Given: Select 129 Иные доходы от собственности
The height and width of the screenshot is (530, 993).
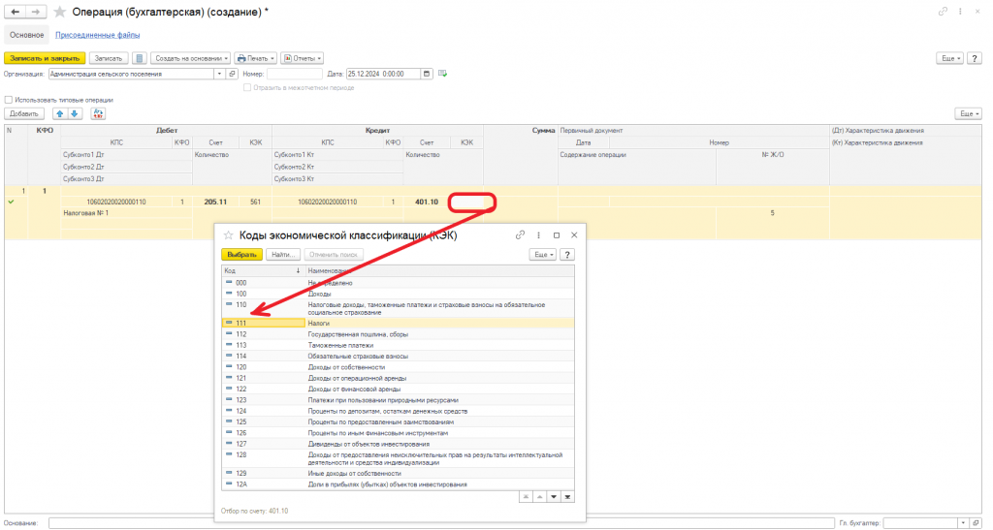Looking at the screenshot, I should (398, 473).
